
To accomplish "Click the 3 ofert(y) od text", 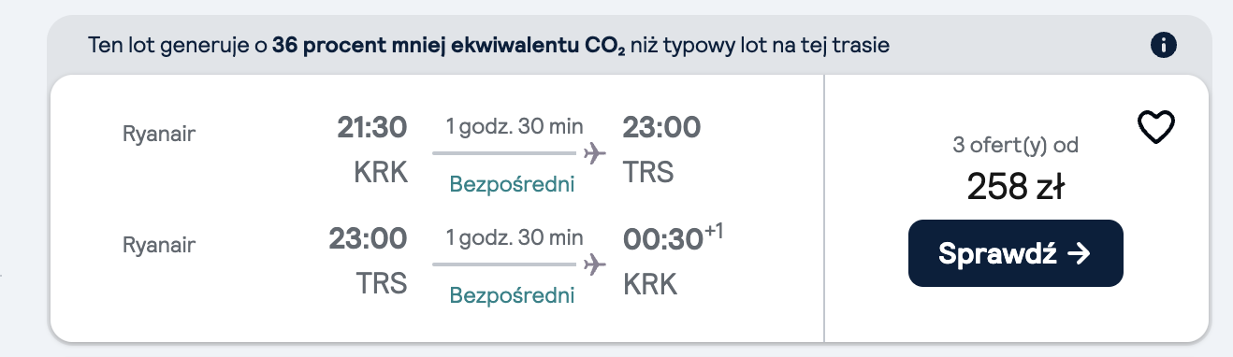I will [1015, 146].
